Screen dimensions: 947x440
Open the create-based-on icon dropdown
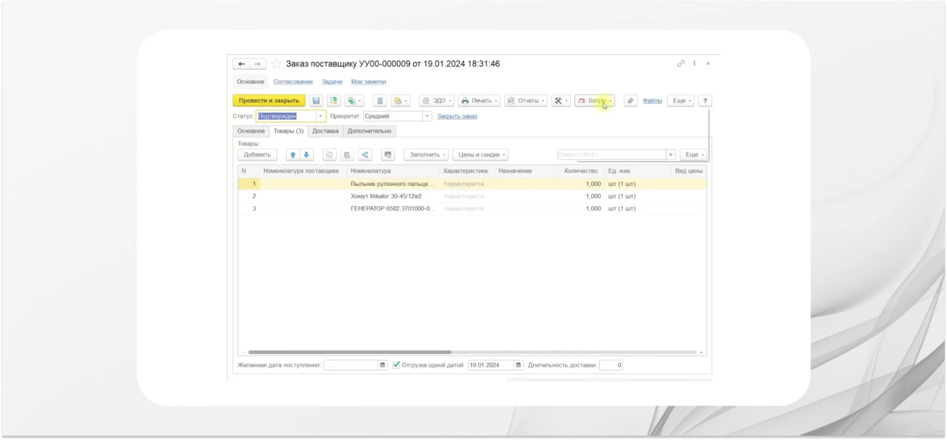354,101
